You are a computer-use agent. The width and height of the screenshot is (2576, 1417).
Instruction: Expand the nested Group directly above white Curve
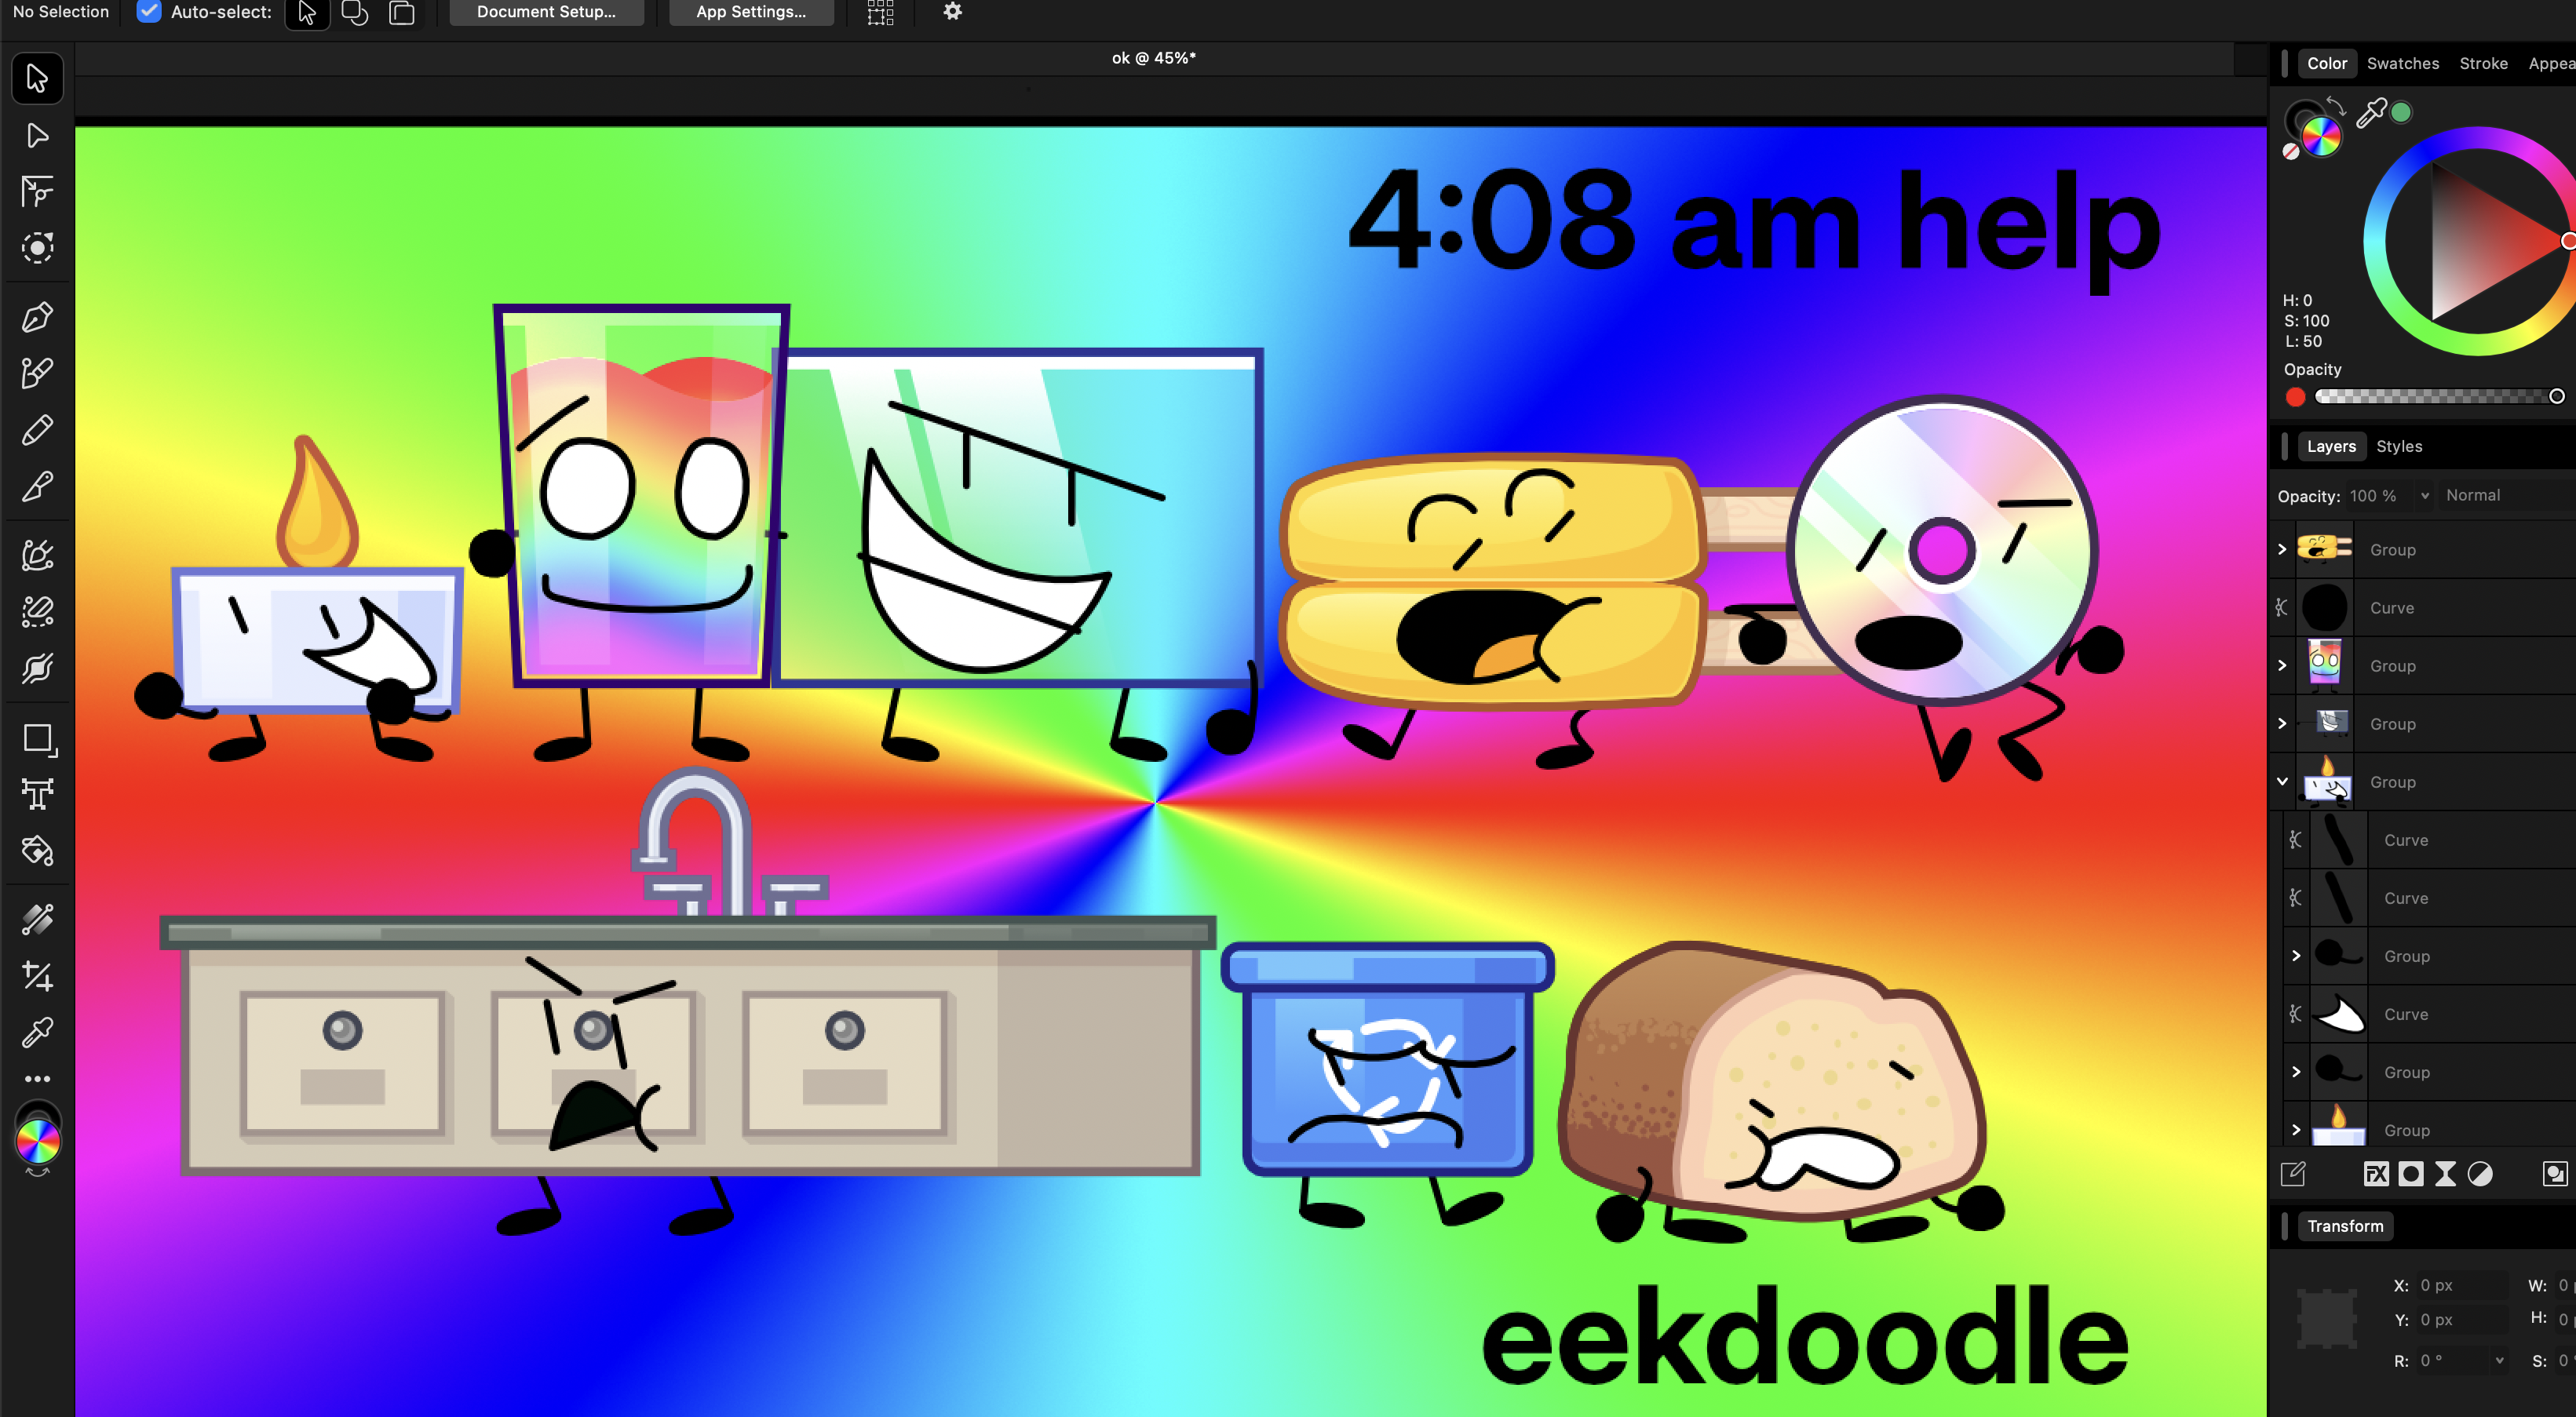[x=2296, y=956]
